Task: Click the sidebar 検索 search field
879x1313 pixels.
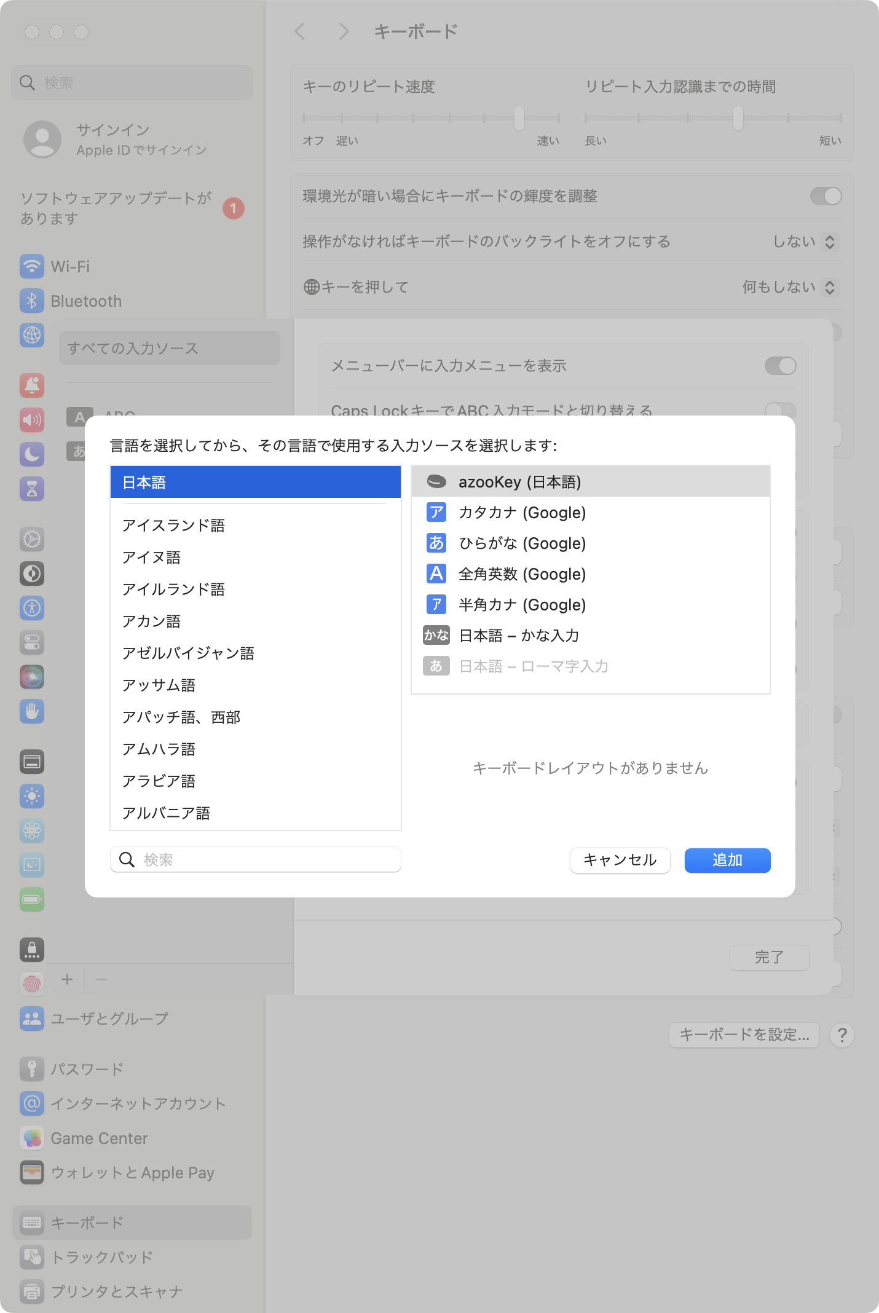Action: pyautogui.click(x=132, y=82)
